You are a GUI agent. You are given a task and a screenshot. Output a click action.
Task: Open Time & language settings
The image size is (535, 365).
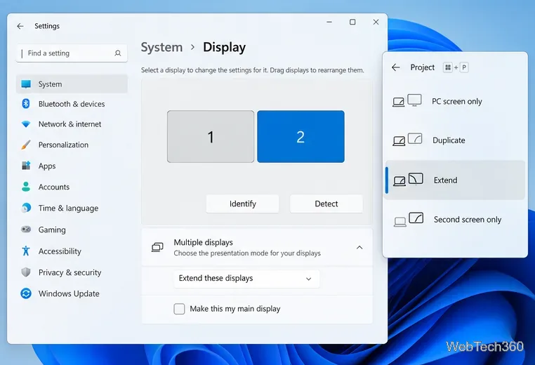tap(72, 208)
